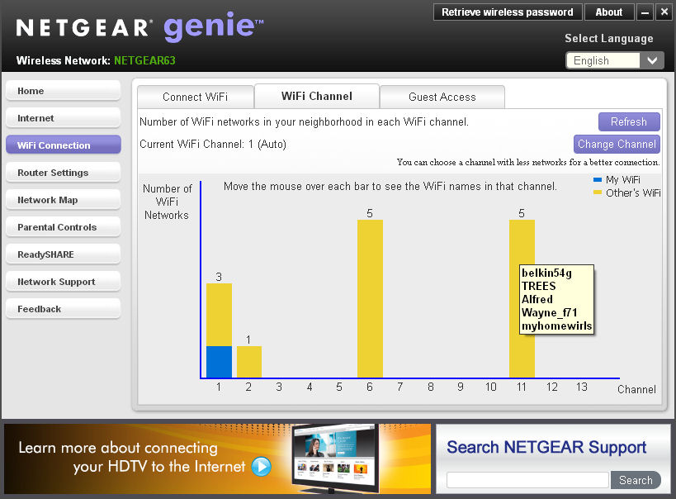
Task: Click the 'Learn more about connecting your HDTV' banner text
Action: tap(131, 457)
